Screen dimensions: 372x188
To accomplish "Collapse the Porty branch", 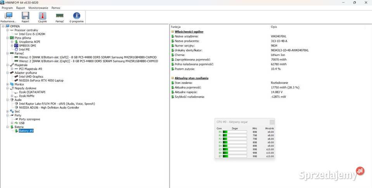I will tap(8, 115).
